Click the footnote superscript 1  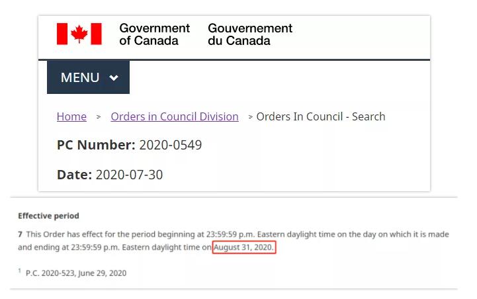[20, 271]
